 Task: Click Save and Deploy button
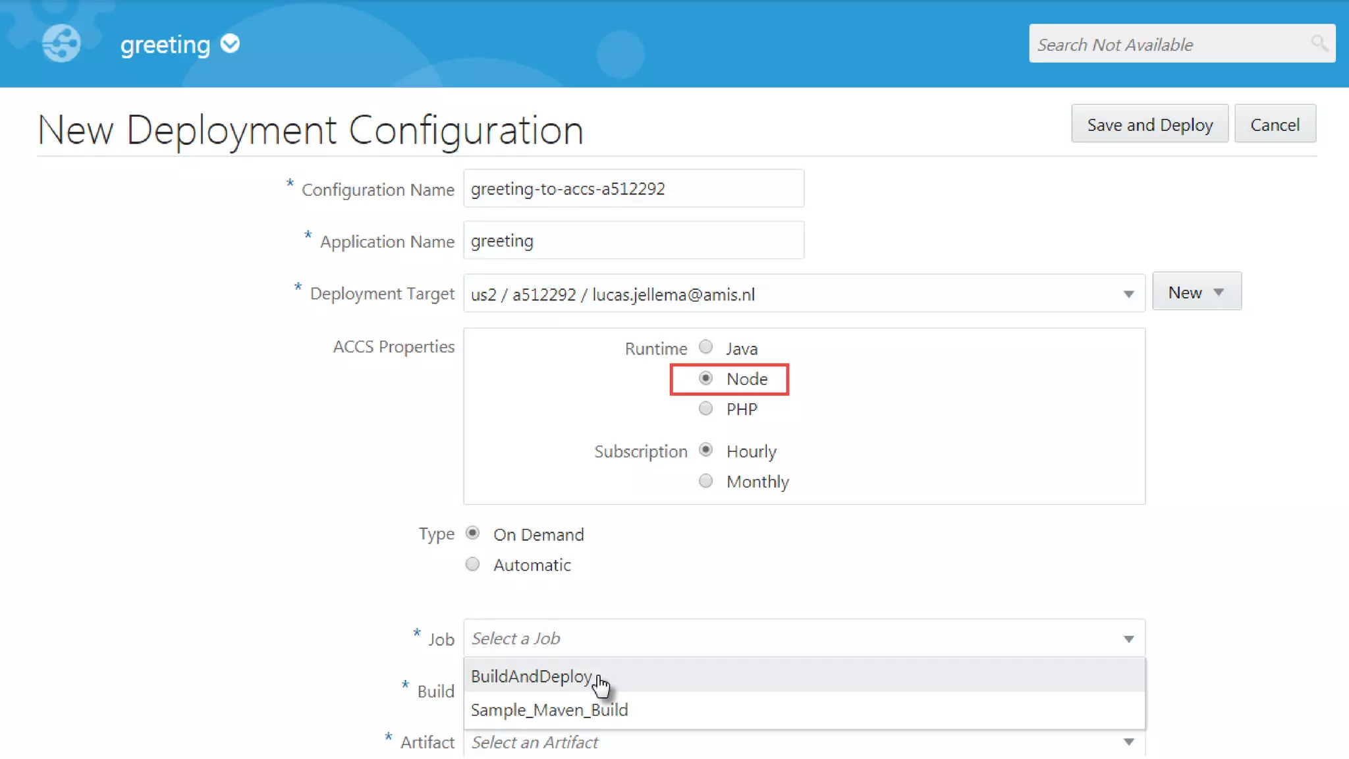1149,125
